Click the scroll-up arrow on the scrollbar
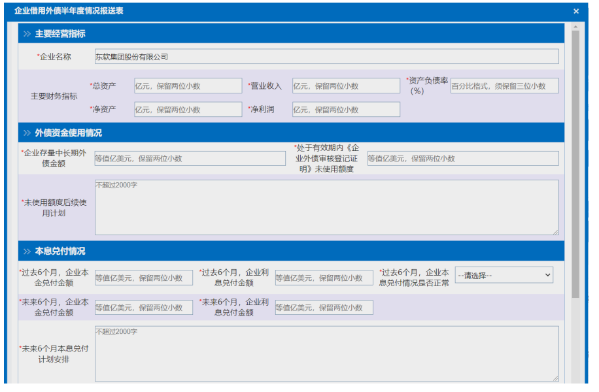This screenshot has width=599, height=392. pyautogui.click(x=575, y=27)
